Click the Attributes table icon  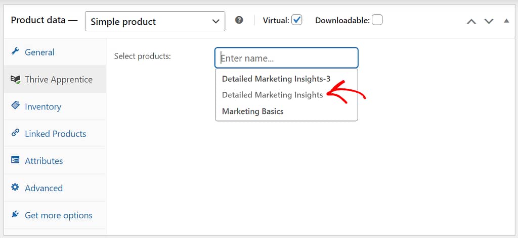(x=15, y=160)
